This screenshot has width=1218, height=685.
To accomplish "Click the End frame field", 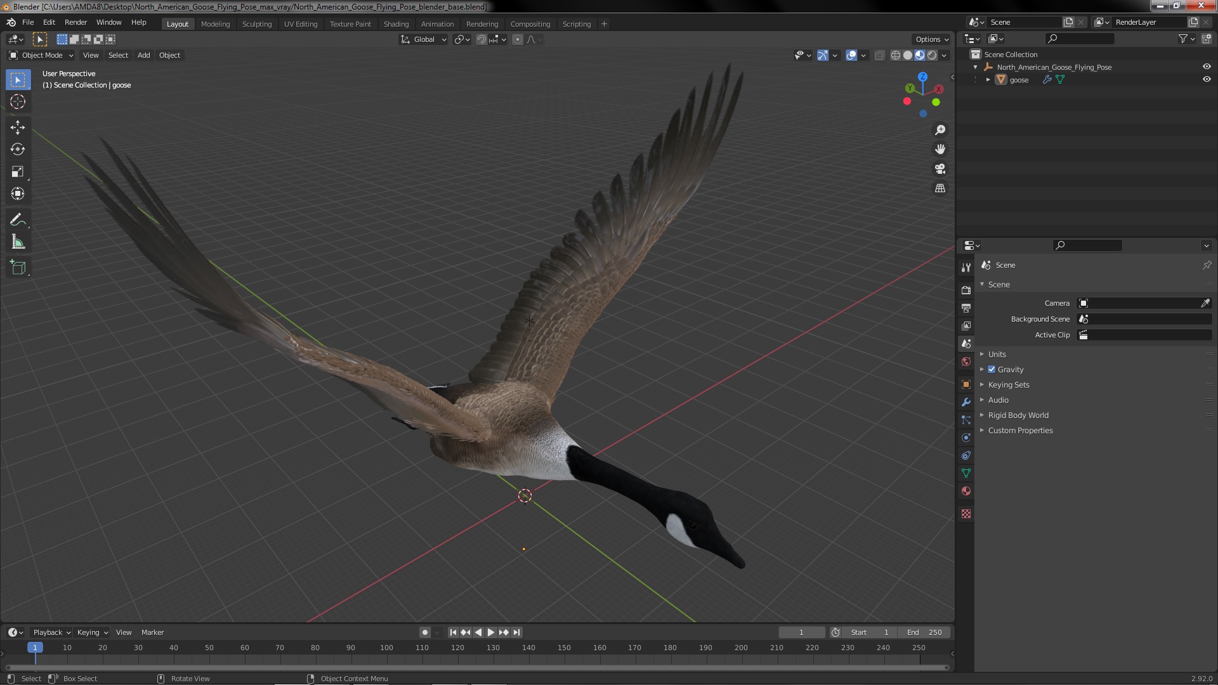I will coord(924,632).
